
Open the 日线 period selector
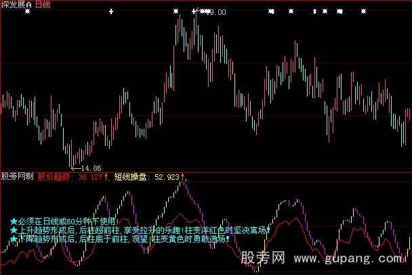click(x=43, y=4)
